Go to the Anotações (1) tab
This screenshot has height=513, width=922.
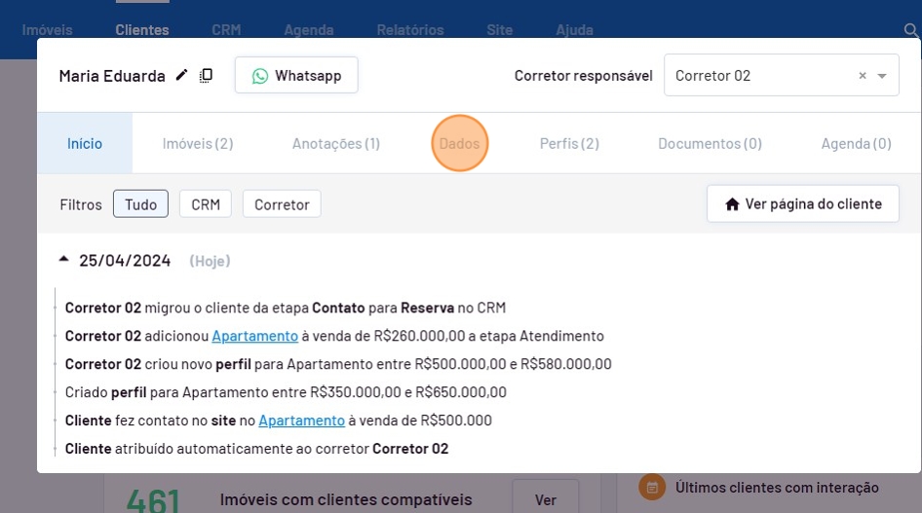336,144
